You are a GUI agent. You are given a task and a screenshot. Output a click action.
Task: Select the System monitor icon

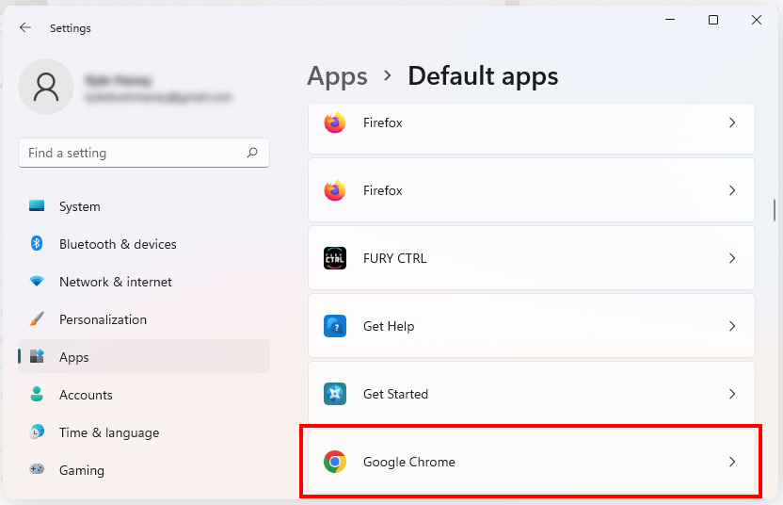click(37, 206)
